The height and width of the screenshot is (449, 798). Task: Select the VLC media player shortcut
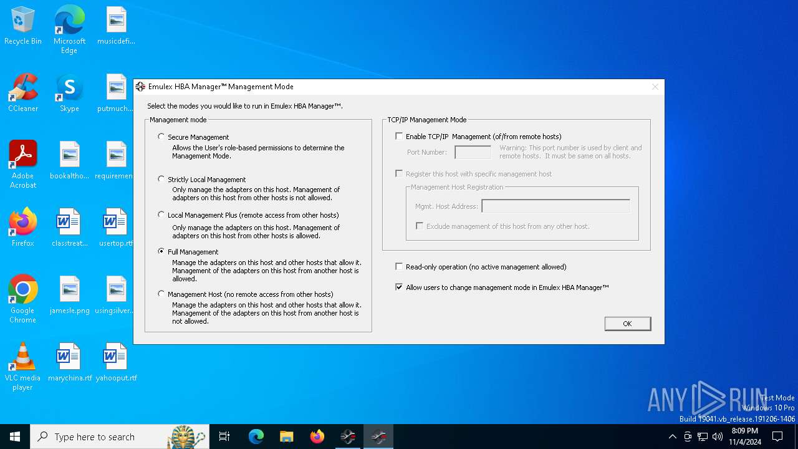tap(23, 367)
